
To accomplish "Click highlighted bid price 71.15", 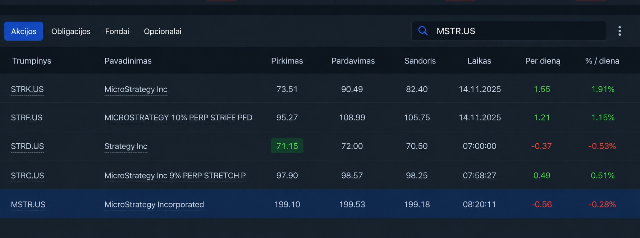I will point(287,146).
